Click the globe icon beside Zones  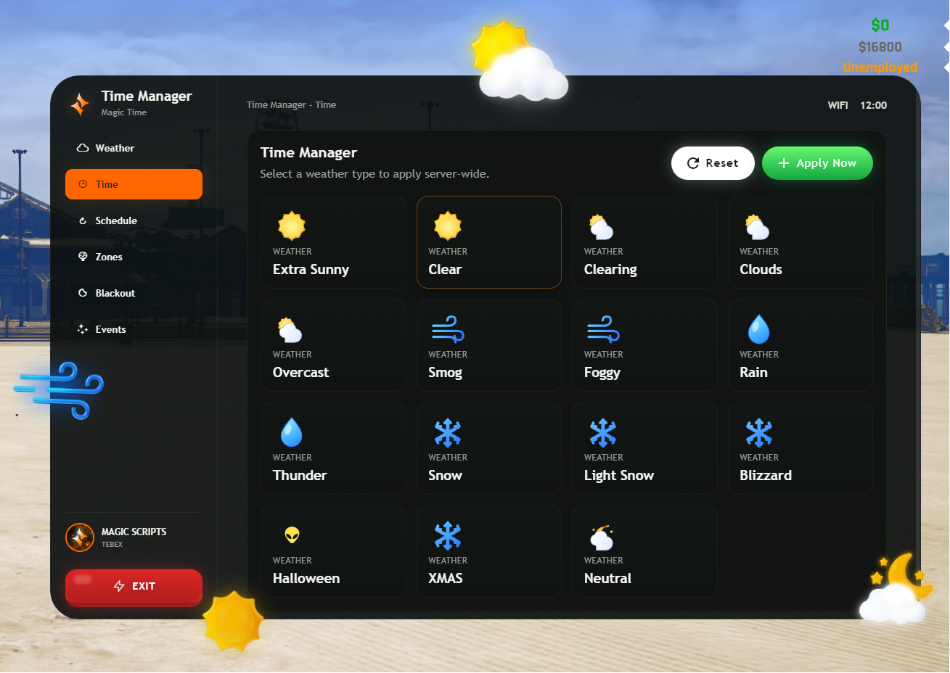coord(83,257)
